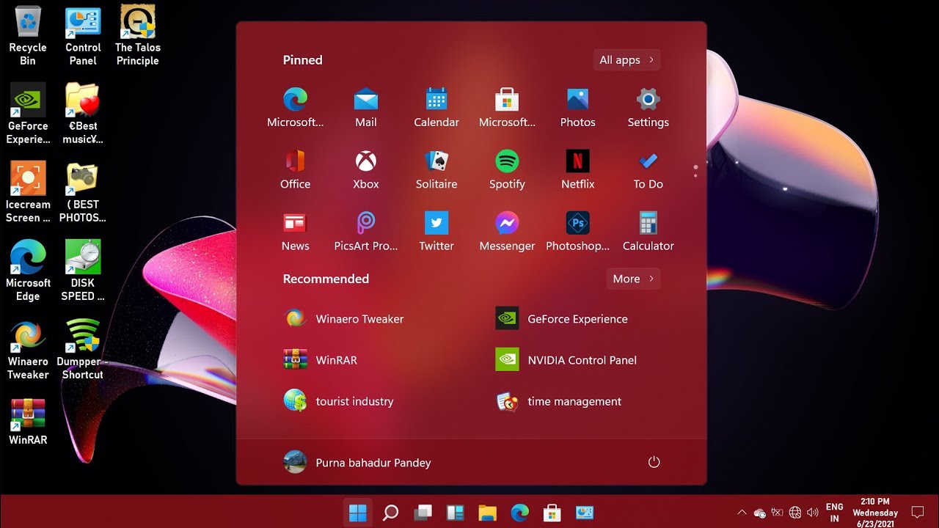Select DISK SPEED desktop shortcut
The height and width of the screenshot is (528, 939).
pyautogui.click(x=83, y=271)
